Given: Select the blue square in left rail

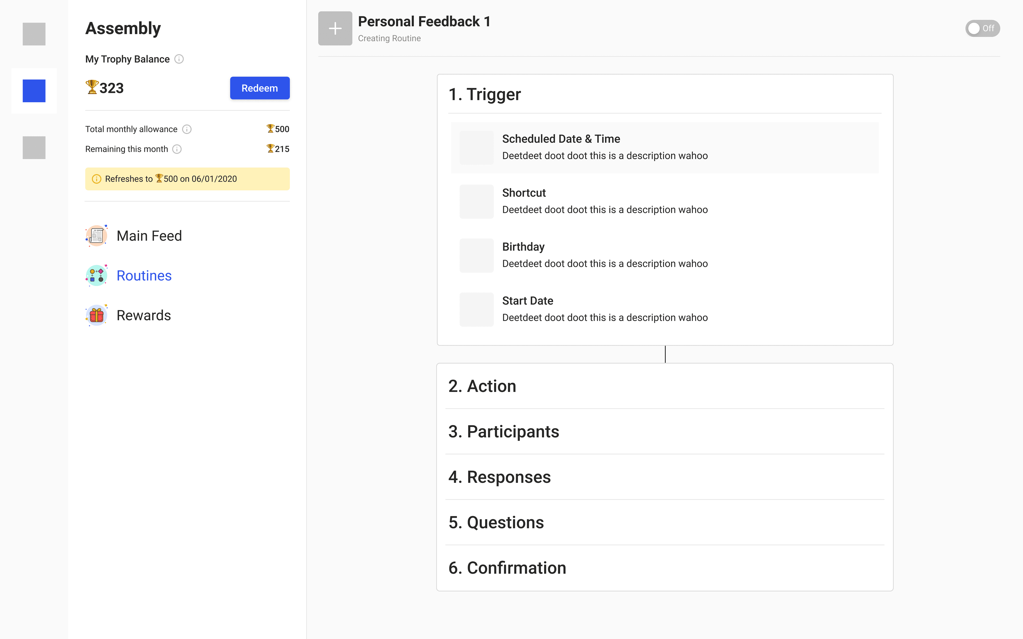Looking at the screenshot, I should coord(34,91).
